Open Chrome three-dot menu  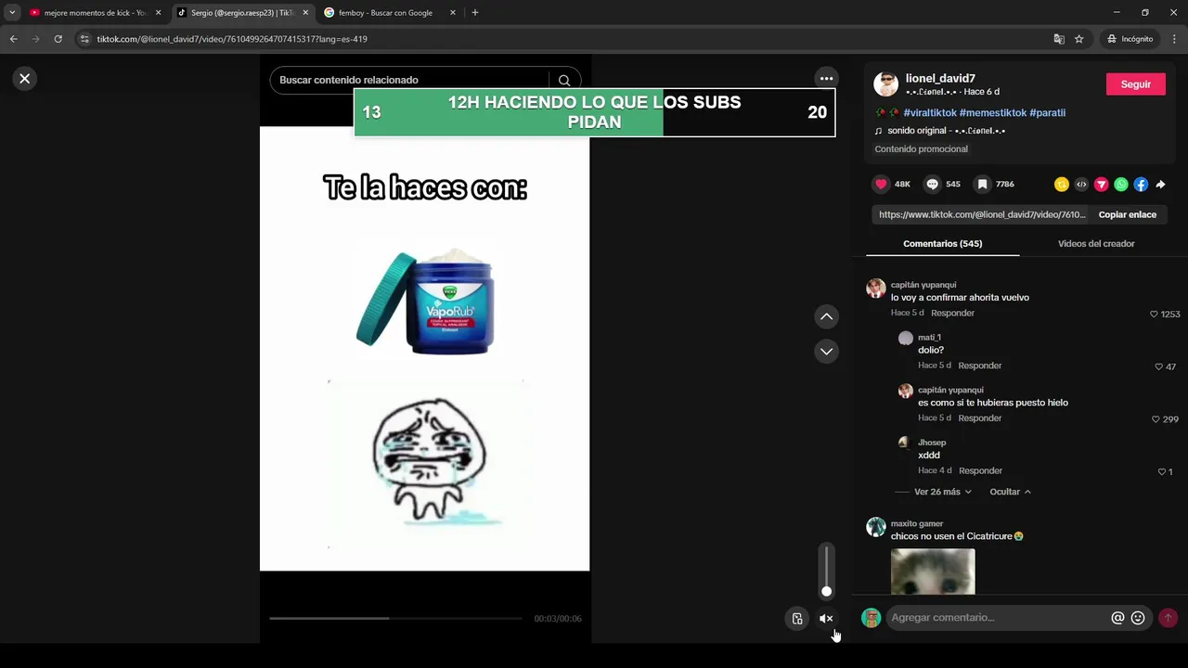1174,39
